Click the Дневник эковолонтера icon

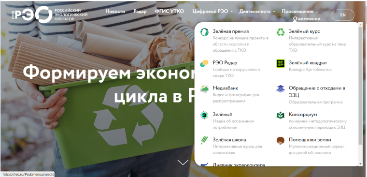coord(204,164)
